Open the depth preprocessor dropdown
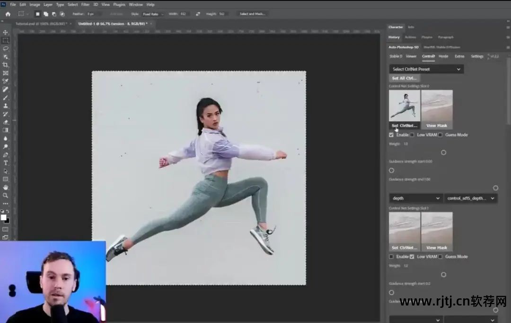The width and height of the screenshot is (511, 323). (x=415, y=198)
